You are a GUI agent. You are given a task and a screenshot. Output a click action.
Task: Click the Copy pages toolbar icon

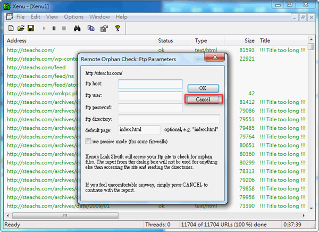(x=91, y=28)
